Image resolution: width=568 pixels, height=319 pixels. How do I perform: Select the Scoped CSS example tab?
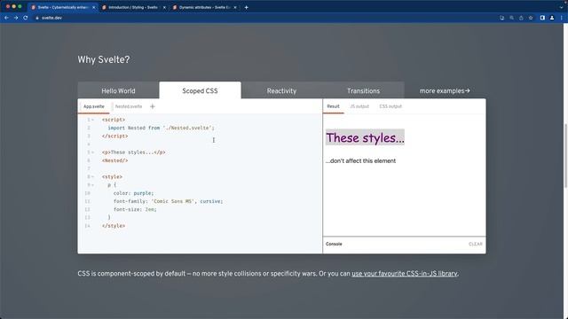click(x=200, y=90)
